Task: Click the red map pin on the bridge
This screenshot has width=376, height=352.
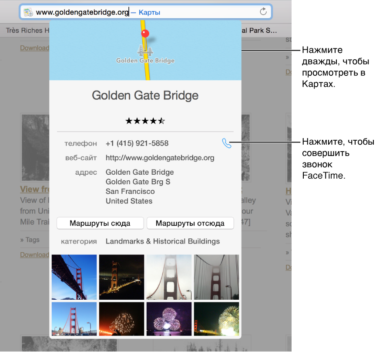Action: pos(145,34)
